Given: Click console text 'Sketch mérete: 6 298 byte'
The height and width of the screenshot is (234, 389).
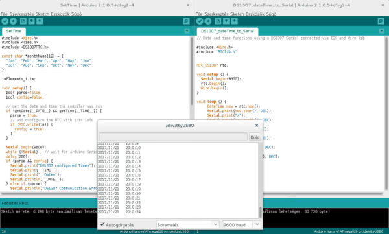Looking at the screenshot, I should pos(27,211).
